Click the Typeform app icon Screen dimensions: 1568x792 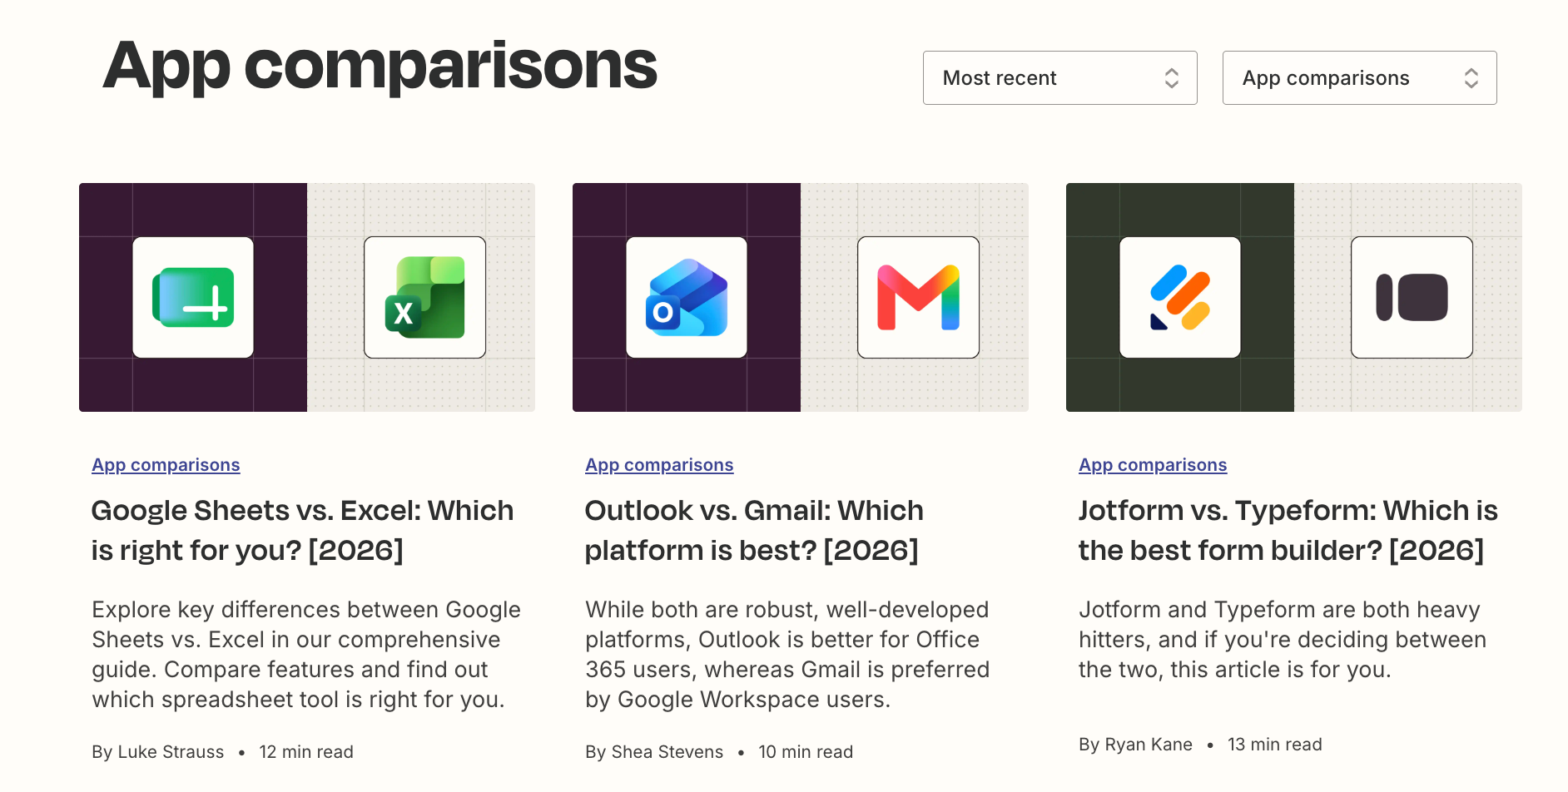[1412, 297]
